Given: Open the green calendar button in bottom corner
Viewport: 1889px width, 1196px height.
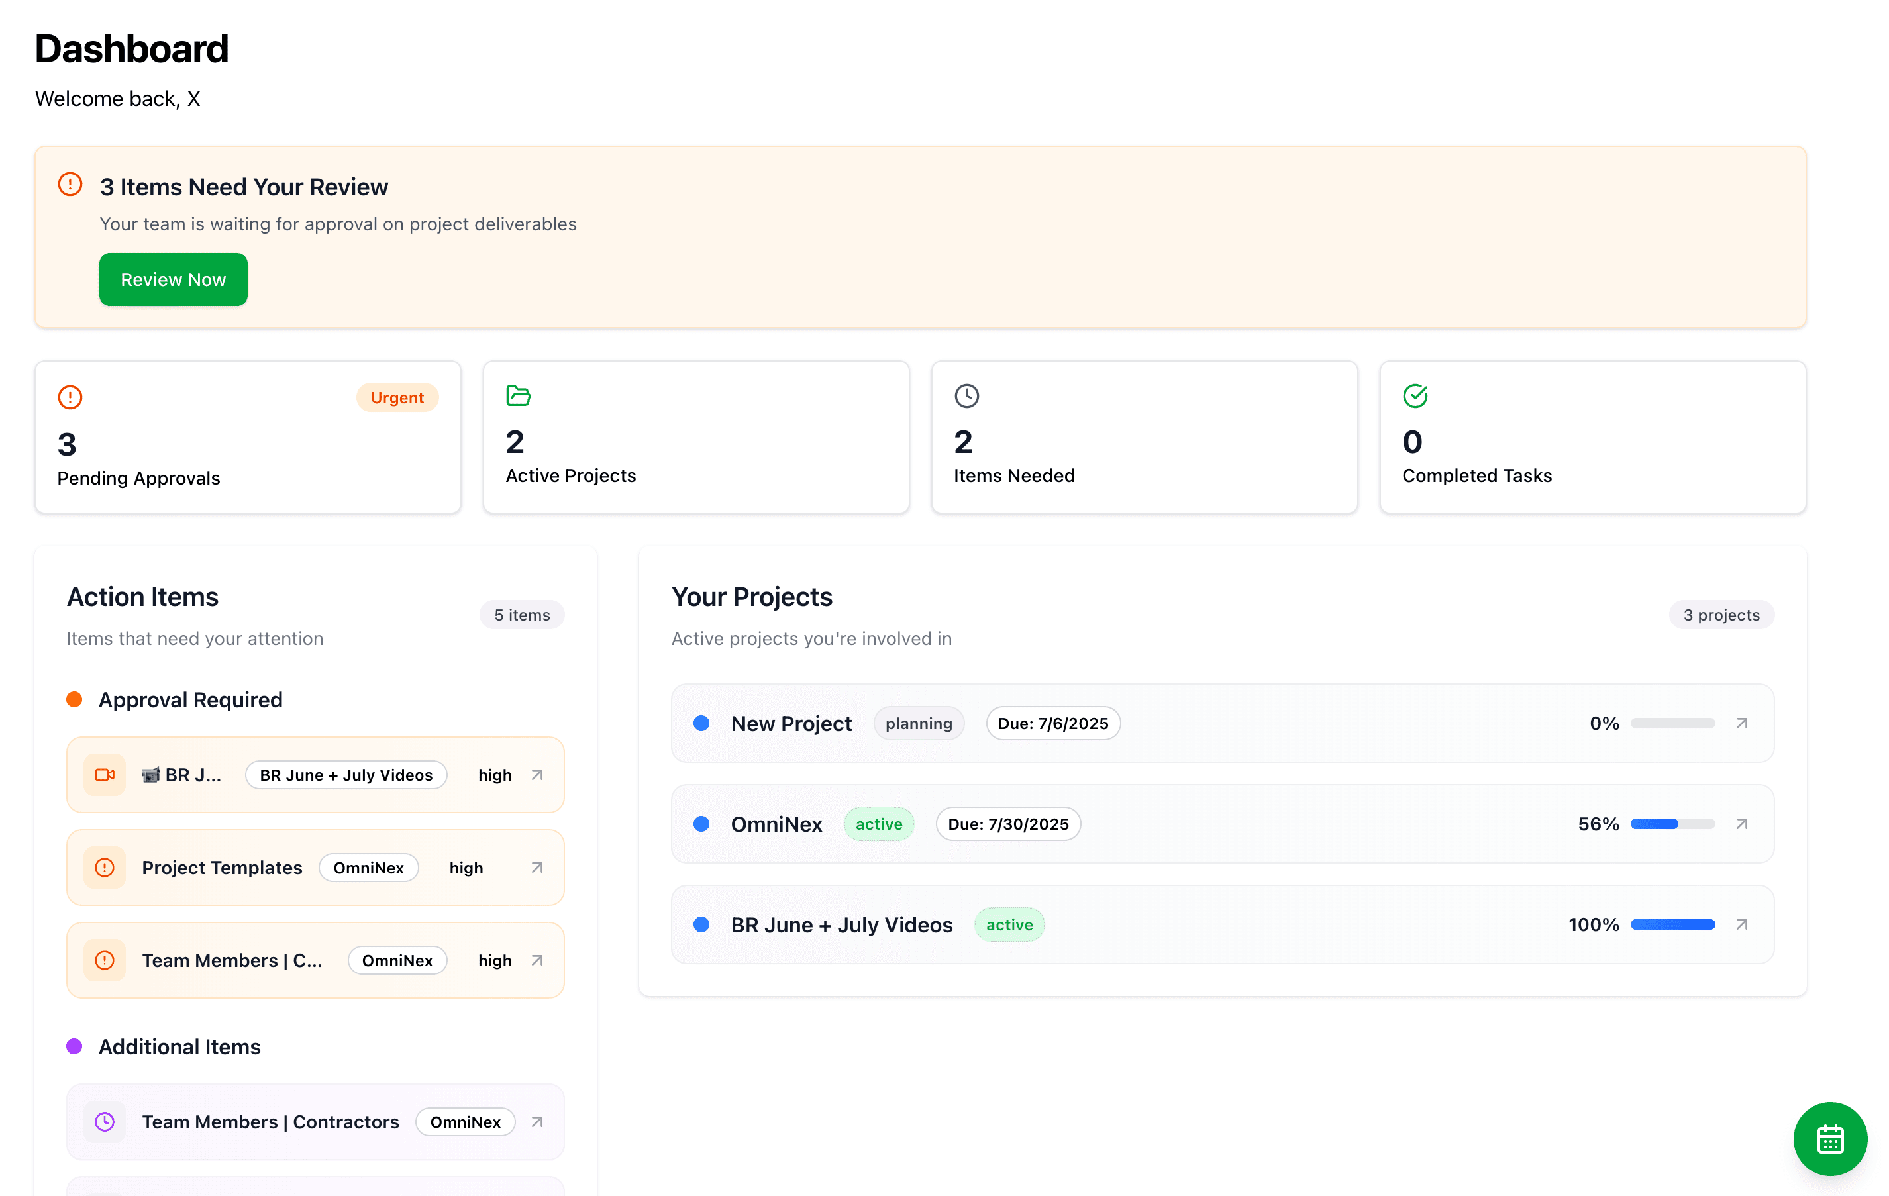Looking at the screenshot, I should point(1829,1139).
